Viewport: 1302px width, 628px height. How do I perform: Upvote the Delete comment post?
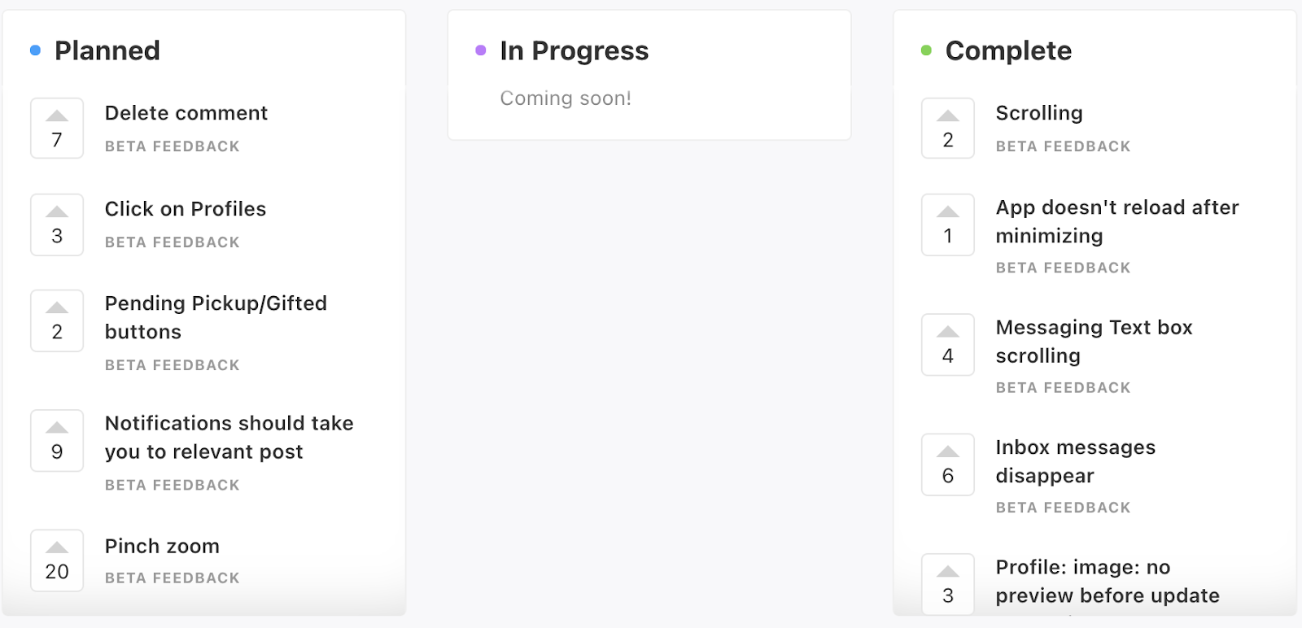click(57, 129)
